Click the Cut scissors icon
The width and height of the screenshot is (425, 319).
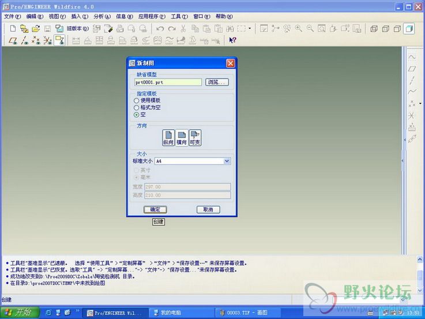pyautogui.click(x=183, y=28)
